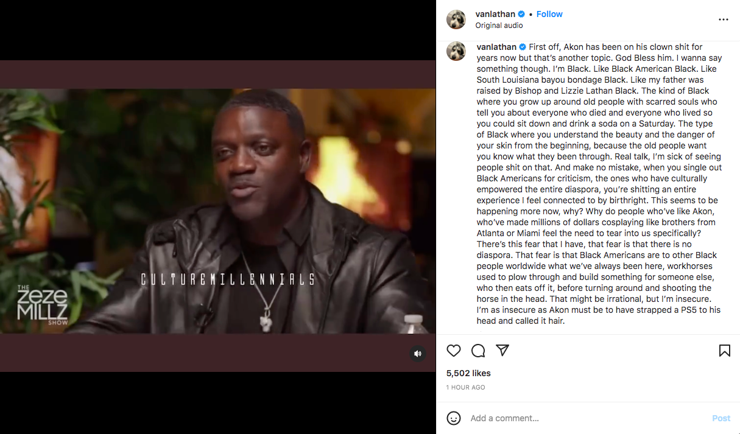Click verified badge in caption username
Image resolution: width=740 pixels, height=434 pixels.
tap(523, 47)
